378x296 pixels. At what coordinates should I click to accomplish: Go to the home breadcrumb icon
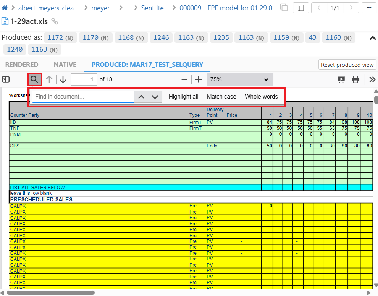pos(5,8)
